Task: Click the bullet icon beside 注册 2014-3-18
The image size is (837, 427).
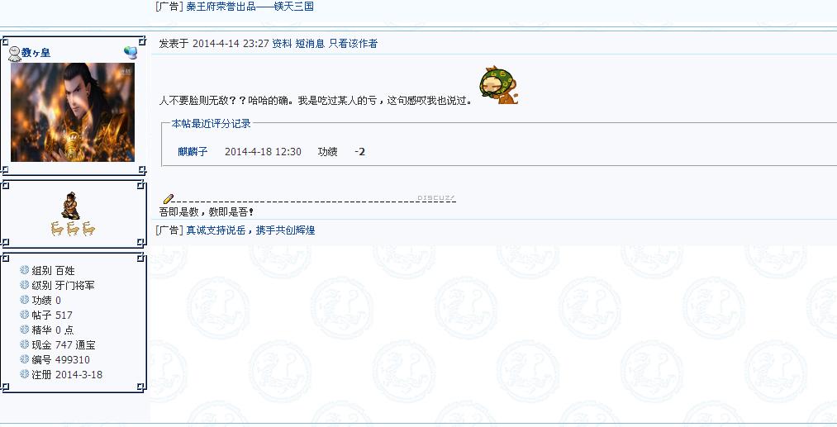Action: click(25, 374)
